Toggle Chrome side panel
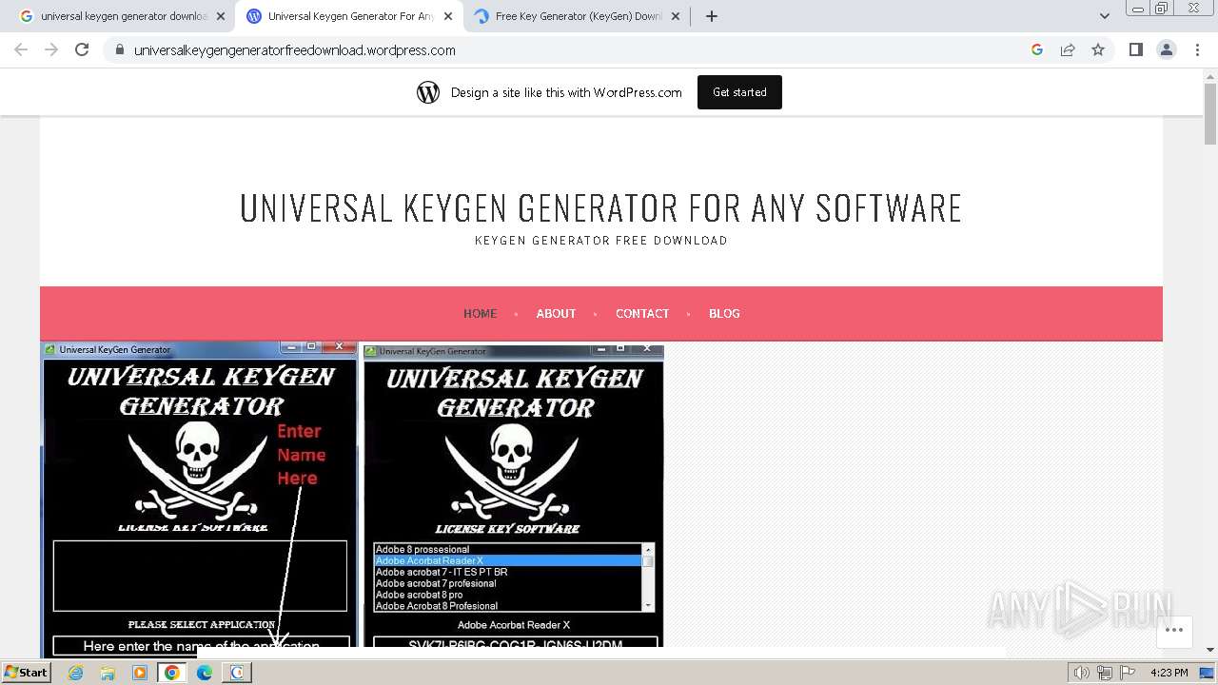1218x685 pixels. pyautogui.click(x=1135, y=49)
